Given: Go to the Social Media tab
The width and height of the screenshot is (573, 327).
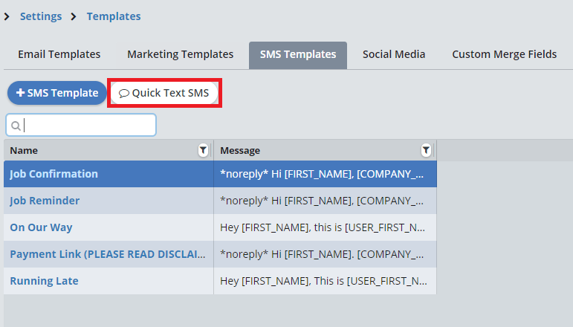Looking at the screenshot, I should click(394, 54).
